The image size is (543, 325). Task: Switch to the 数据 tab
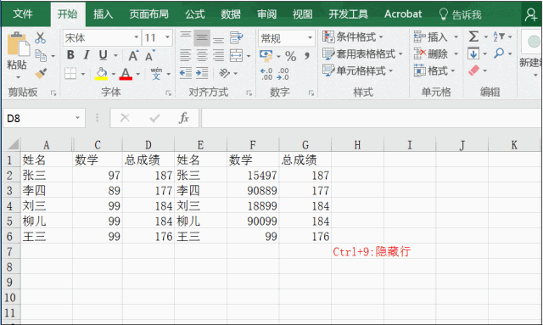(x=231, y=14)
